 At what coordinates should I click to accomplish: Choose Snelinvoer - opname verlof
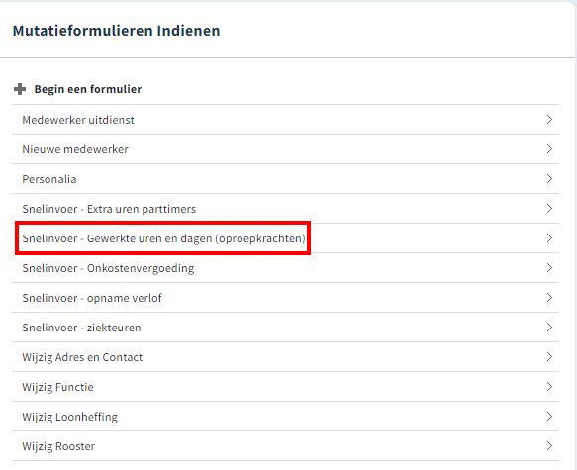pos(285,298)
